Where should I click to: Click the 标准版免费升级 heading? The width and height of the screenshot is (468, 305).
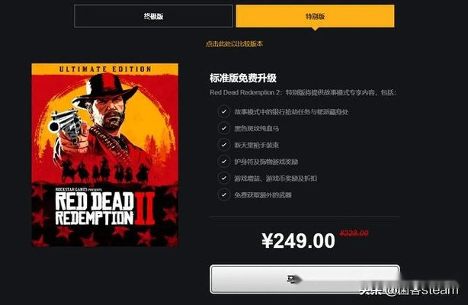coord(243,79)
